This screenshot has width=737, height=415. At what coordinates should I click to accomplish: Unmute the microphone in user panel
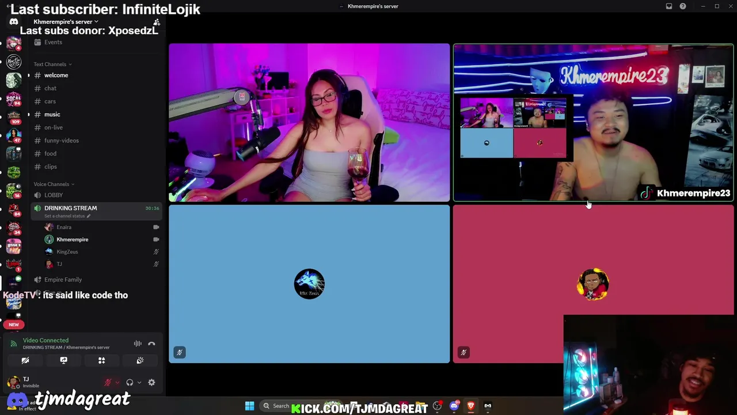coord(107,383)
